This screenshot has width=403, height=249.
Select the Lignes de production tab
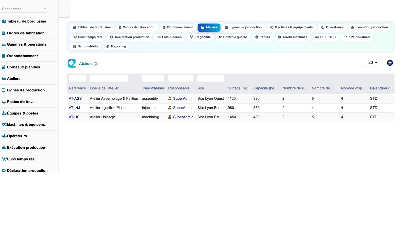coord(243,27)
